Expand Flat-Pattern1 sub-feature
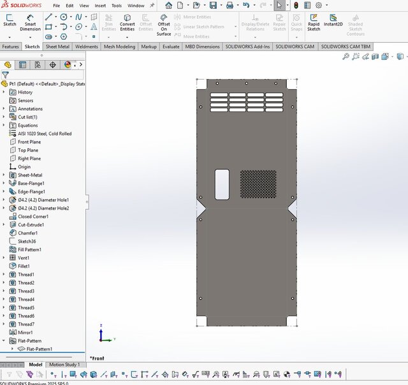This screenshot has width=408, height=385. point(12,349)
